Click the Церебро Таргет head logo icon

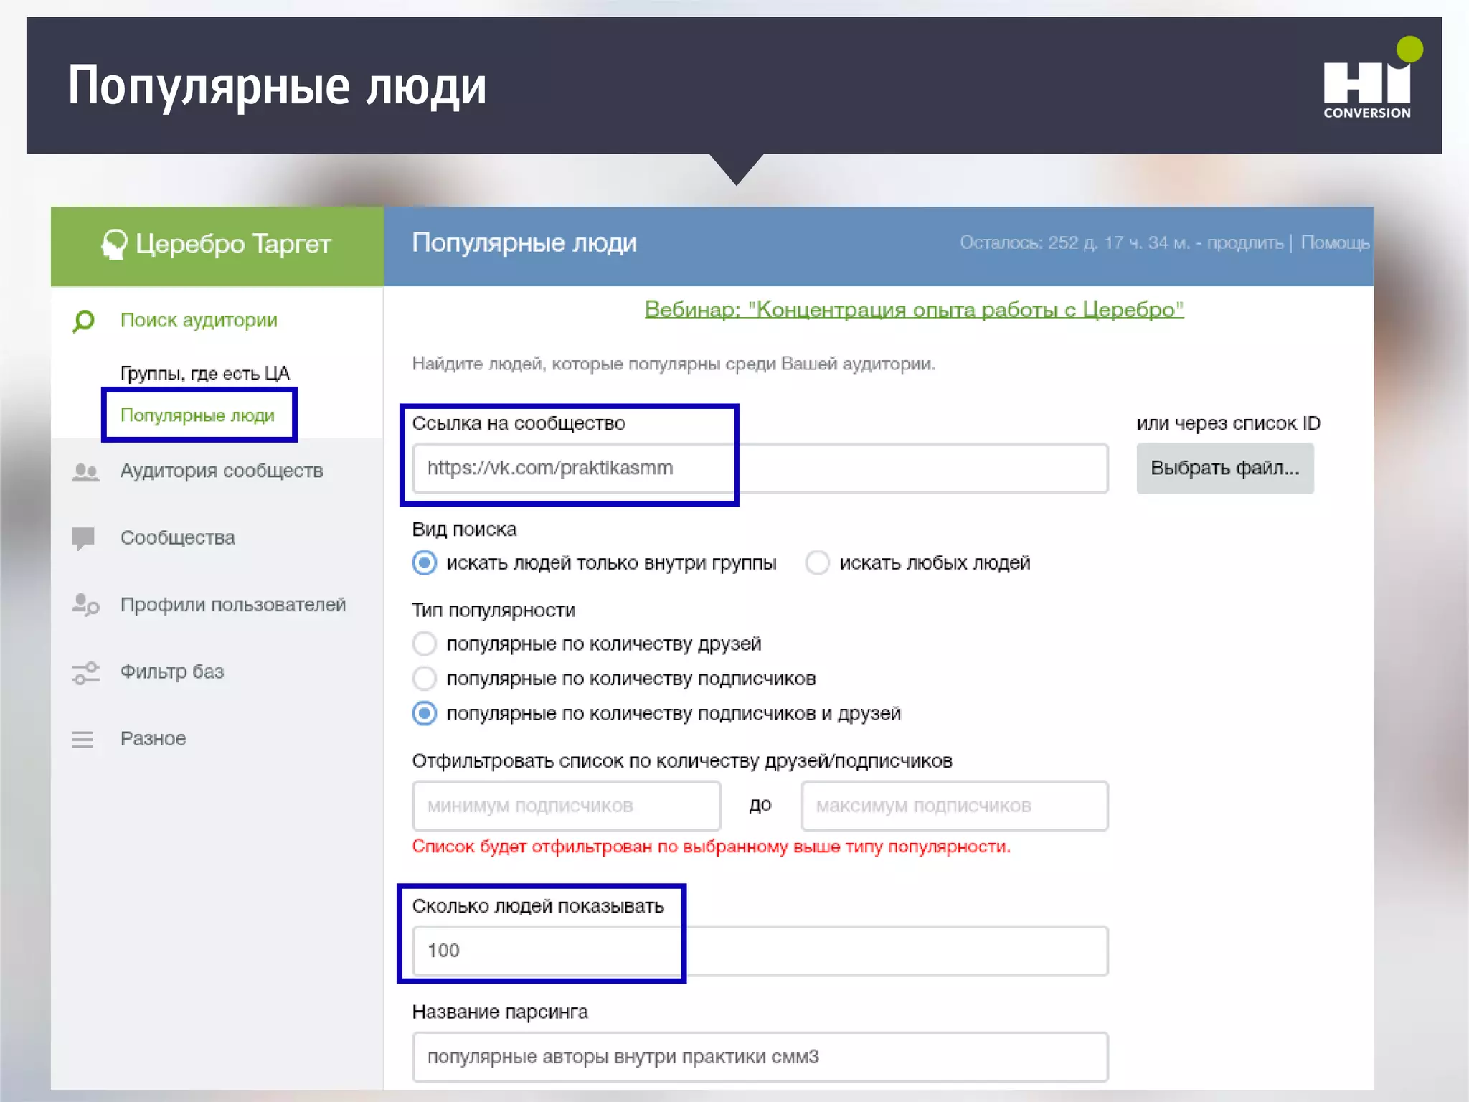(x=113, y=244)
